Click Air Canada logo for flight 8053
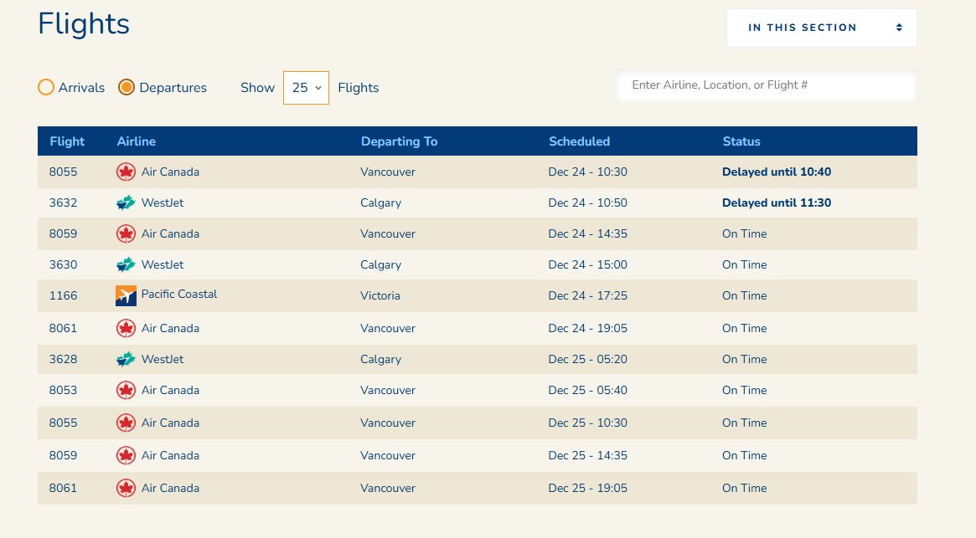 pyautogui.click(x=126, y=391)
